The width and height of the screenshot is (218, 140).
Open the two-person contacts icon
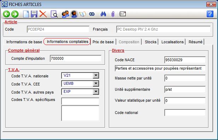pos(65,14)
